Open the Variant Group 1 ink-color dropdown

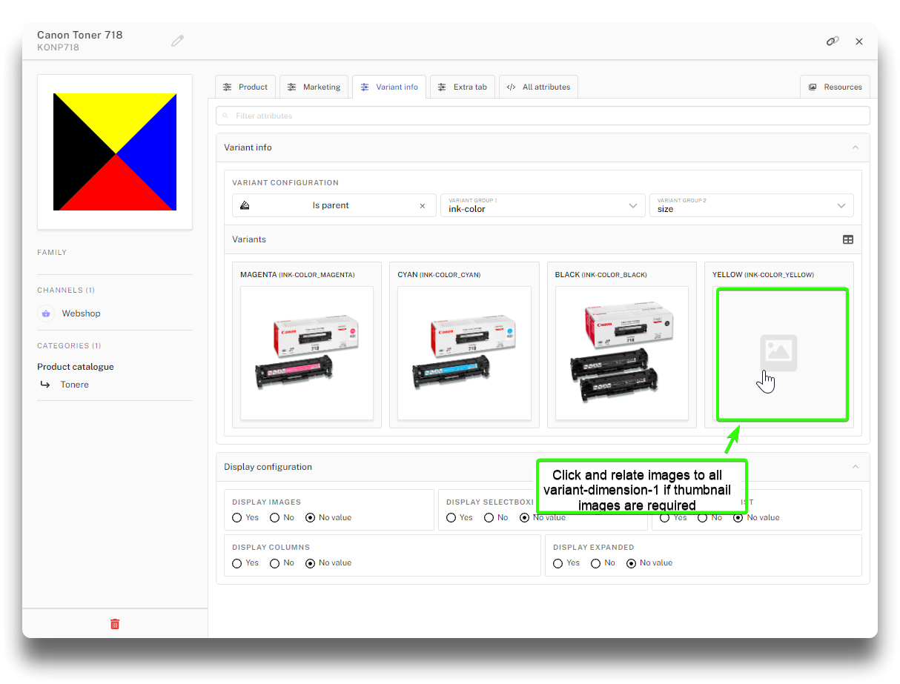(542, 205)
